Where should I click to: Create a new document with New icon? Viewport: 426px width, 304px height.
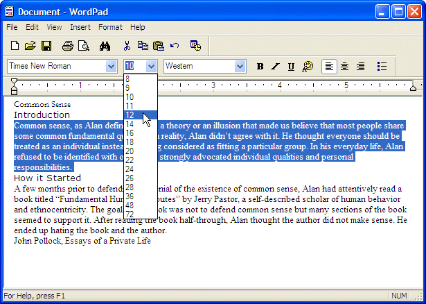[x=15, y=45]
